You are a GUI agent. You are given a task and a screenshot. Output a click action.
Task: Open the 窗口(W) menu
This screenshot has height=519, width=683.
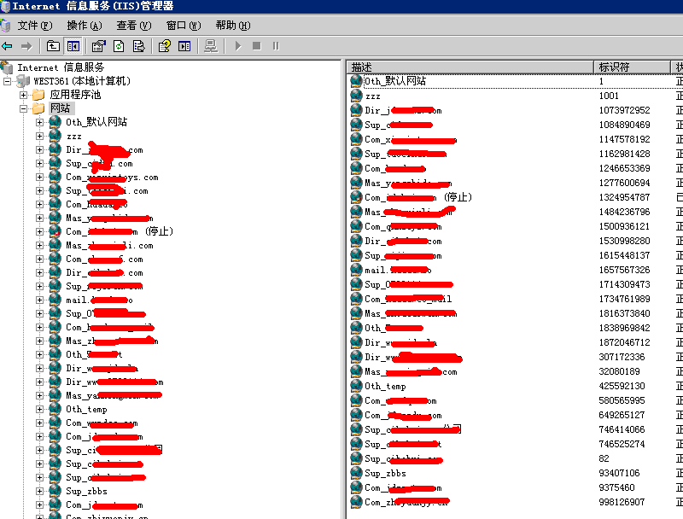point(184,26)
